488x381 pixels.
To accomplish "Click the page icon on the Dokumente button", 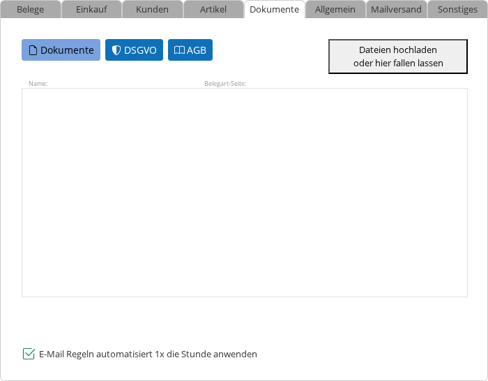I will [x=33, y=50].
